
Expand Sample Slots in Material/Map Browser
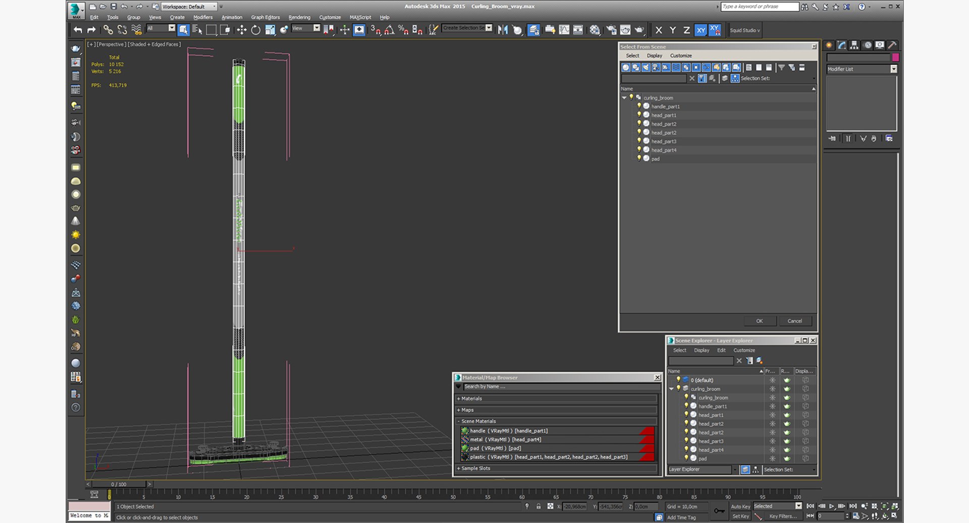pyautogui.click(x=555, y=469)
